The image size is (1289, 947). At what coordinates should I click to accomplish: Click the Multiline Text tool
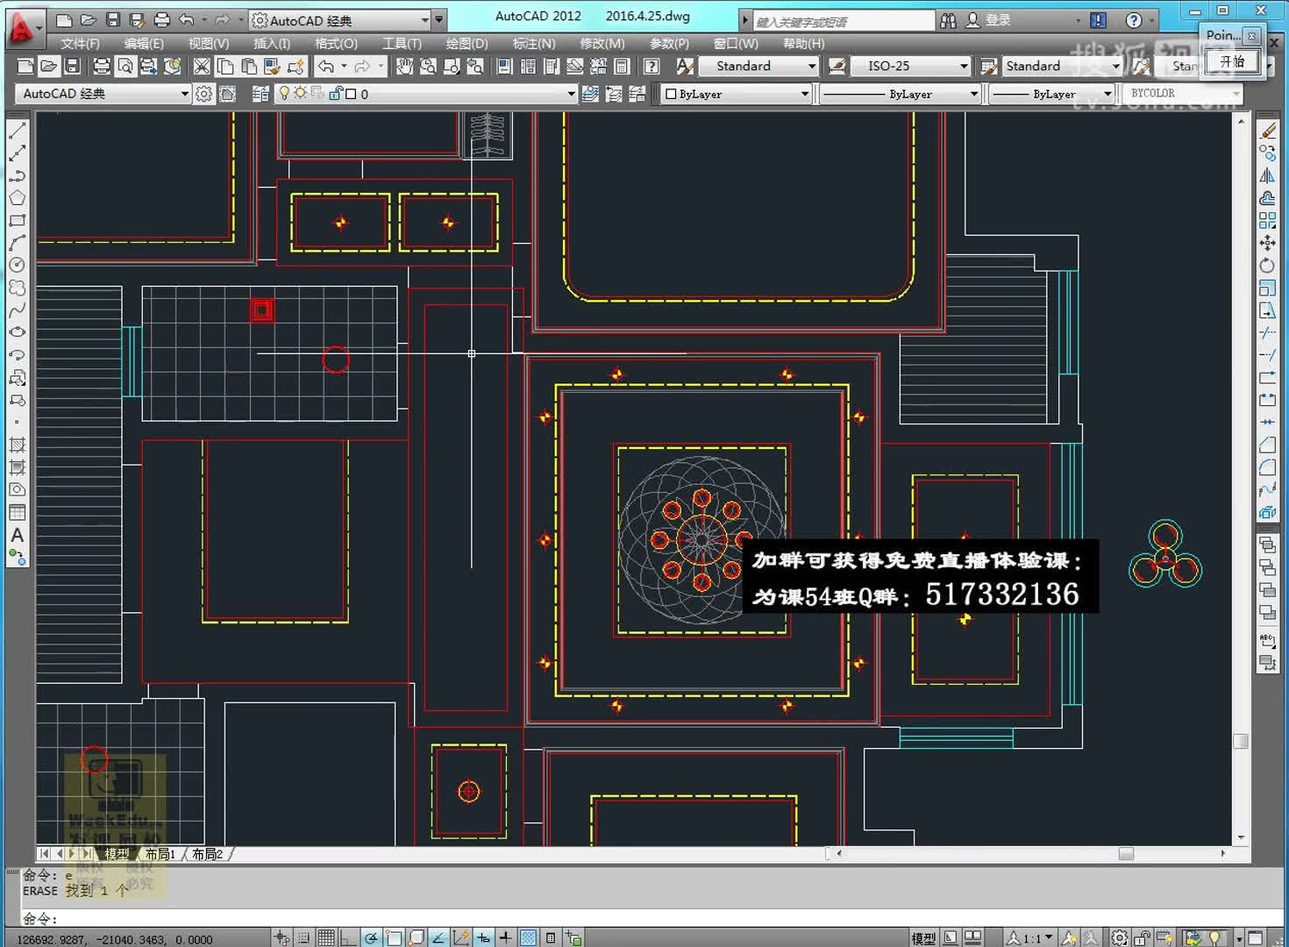click(x=17, y=535)
